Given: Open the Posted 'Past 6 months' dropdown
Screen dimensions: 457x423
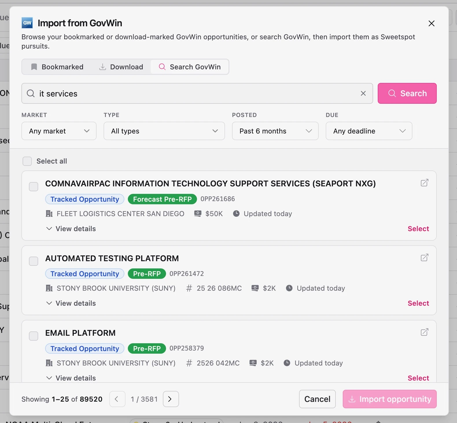Looking at the screenshot, I should pyautogui.click(x=275, y=131).
